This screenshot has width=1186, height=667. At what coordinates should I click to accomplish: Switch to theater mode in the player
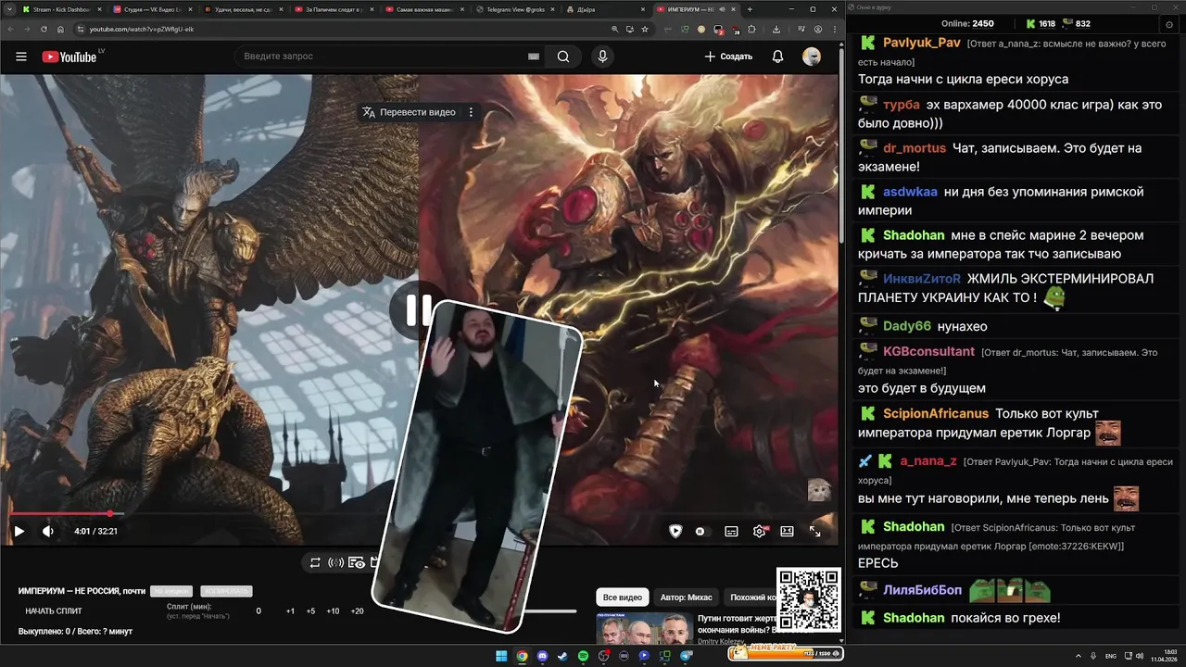point(787,531)
